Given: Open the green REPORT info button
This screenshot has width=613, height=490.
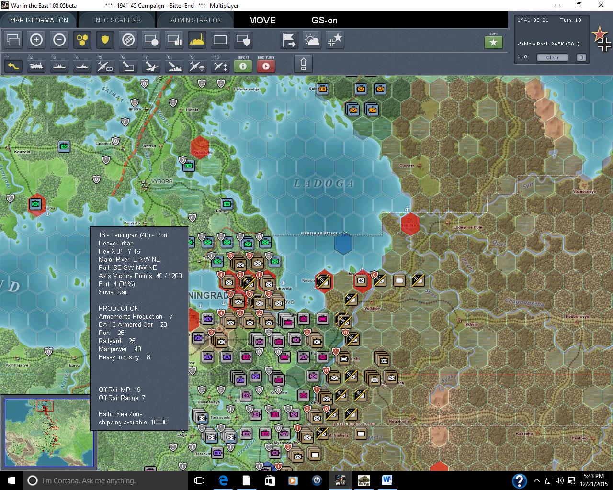Looking at the screenshot, I should click(x=243, y=66).
